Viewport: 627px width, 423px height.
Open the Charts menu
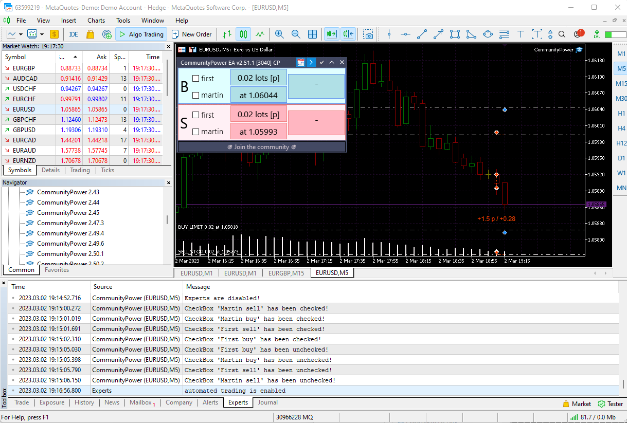(x=96, y=21)
